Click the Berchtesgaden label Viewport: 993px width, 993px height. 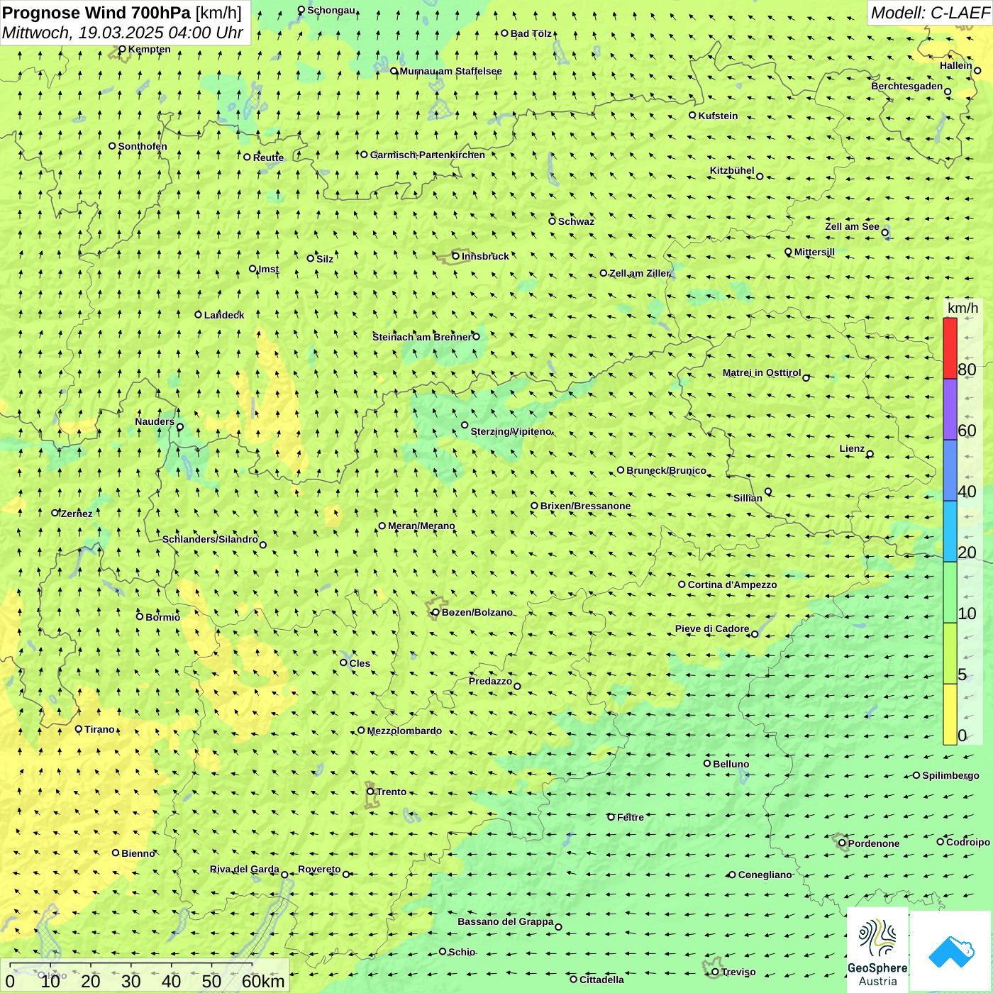coord(906,86)
